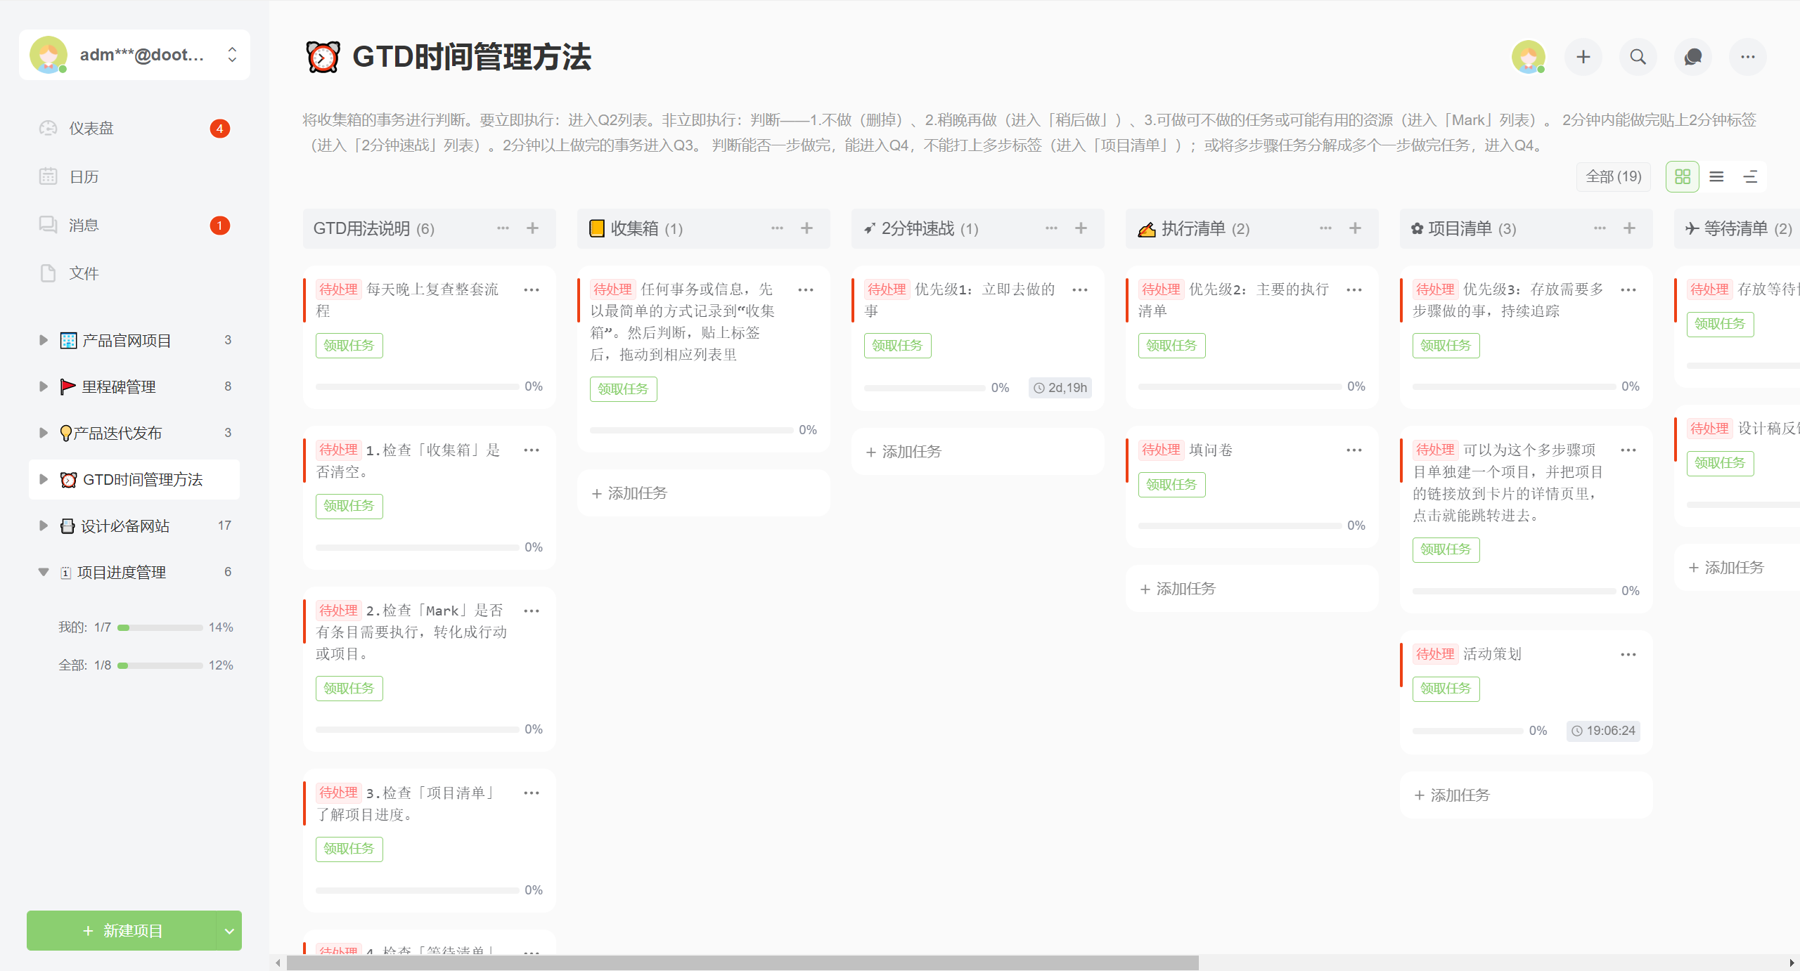Screen dimensions: 1800x971
Task: Switch to list view layout toggle
Action: 1716,177
